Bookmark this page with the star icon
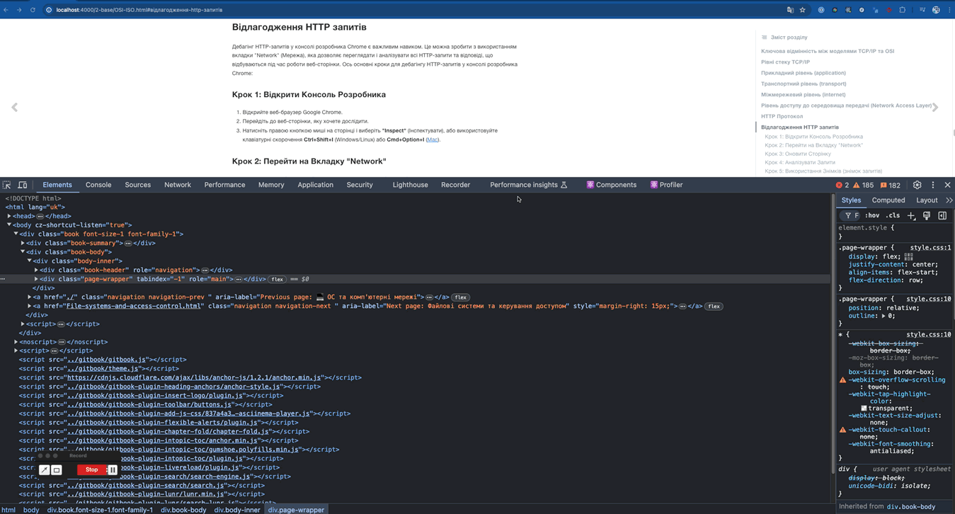The width and height of the screenshot is (955, 514). tap(802, 10)
